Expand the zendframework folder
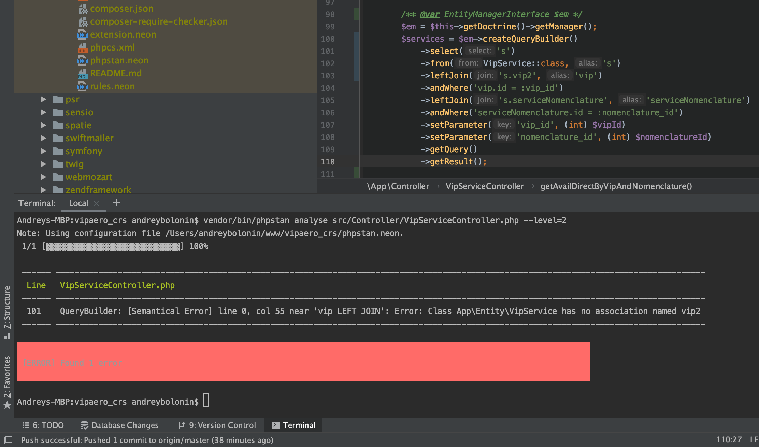This screenshot has width=759, height=447. [x=43, y=190]
